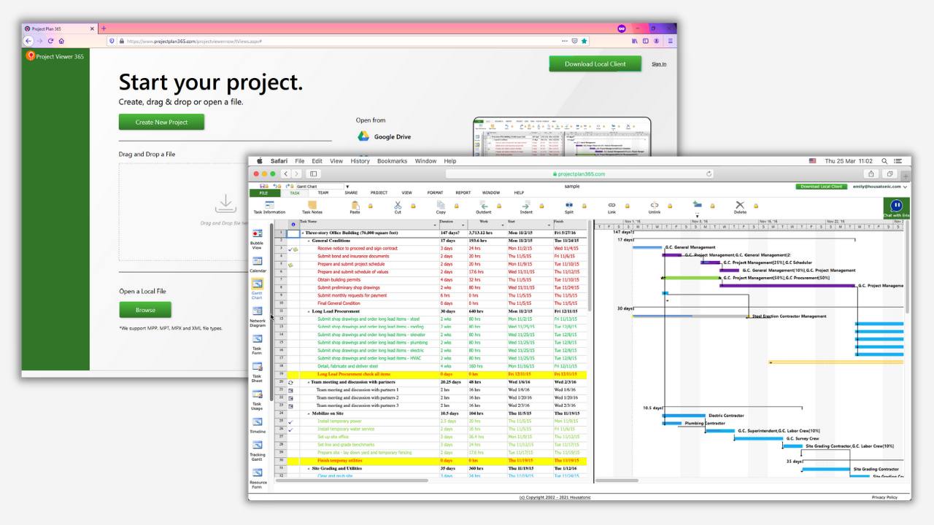
Task: Delete task using the Delete X icon
Action: (x=740, y=206)
